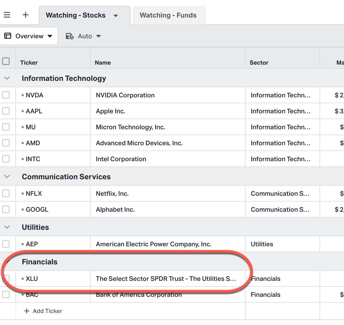Click Bank of America Corporation cell

point(168,295)
